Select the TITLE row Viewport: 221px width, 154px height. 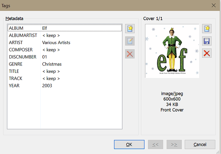click(x=65, y=71)
